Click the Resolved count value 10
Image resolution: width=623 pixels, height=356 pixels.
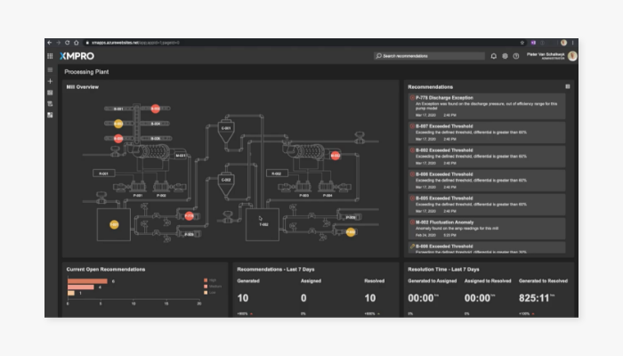coord(370,298)
